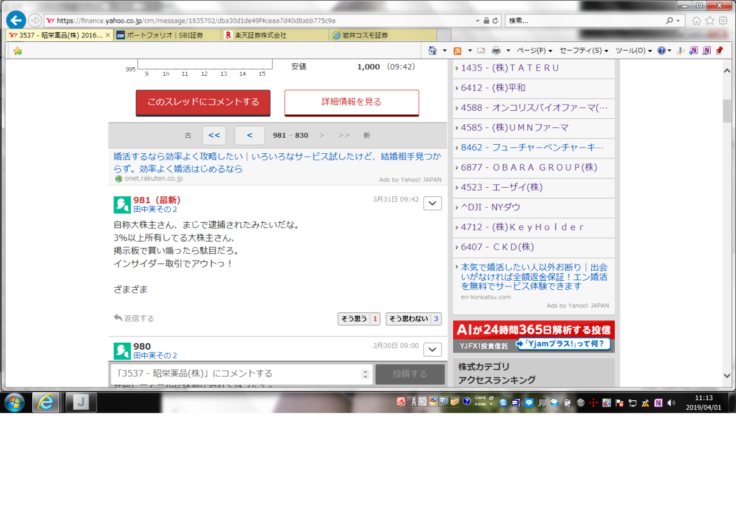
Task: Open the ツール(O) dropdown menu
Action: pos(633,51)
